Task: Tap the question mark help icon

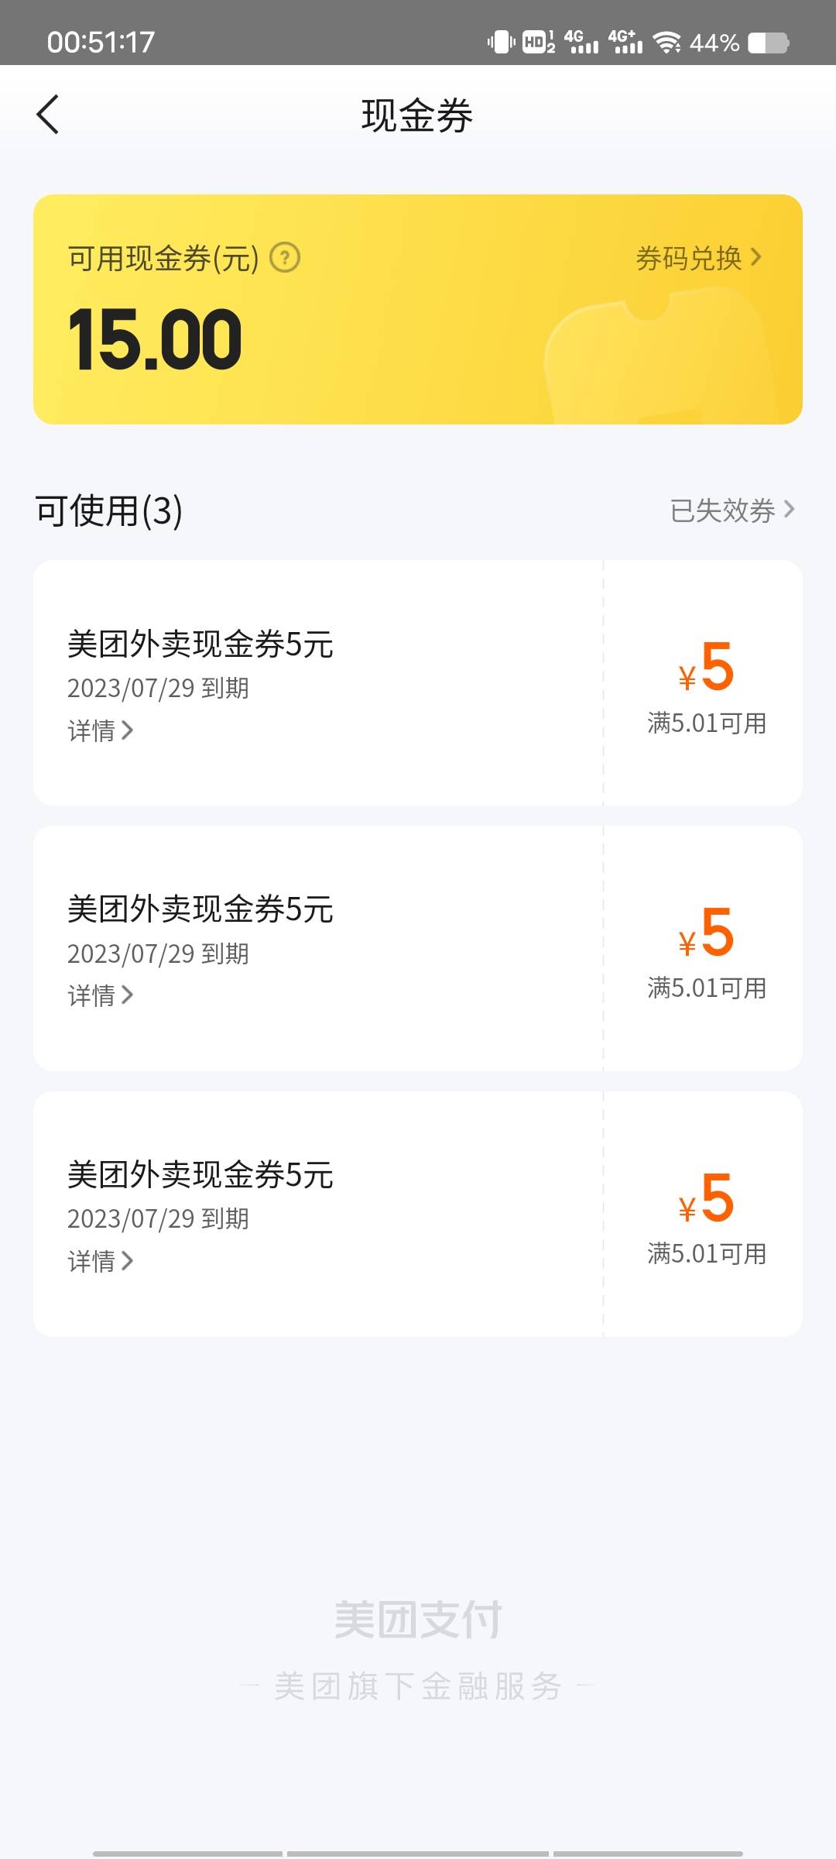Action: [x=285, y=257]
